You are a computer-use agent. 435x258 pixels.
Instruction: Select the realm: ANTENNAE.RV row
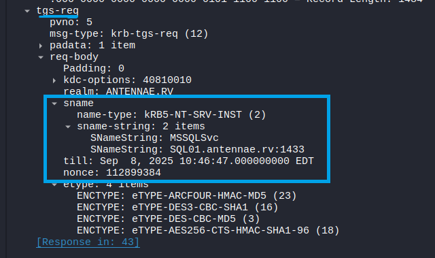click(x=118, y=91)
